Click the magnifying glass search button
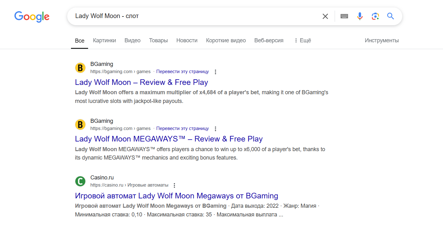 (x=391, y=16)
